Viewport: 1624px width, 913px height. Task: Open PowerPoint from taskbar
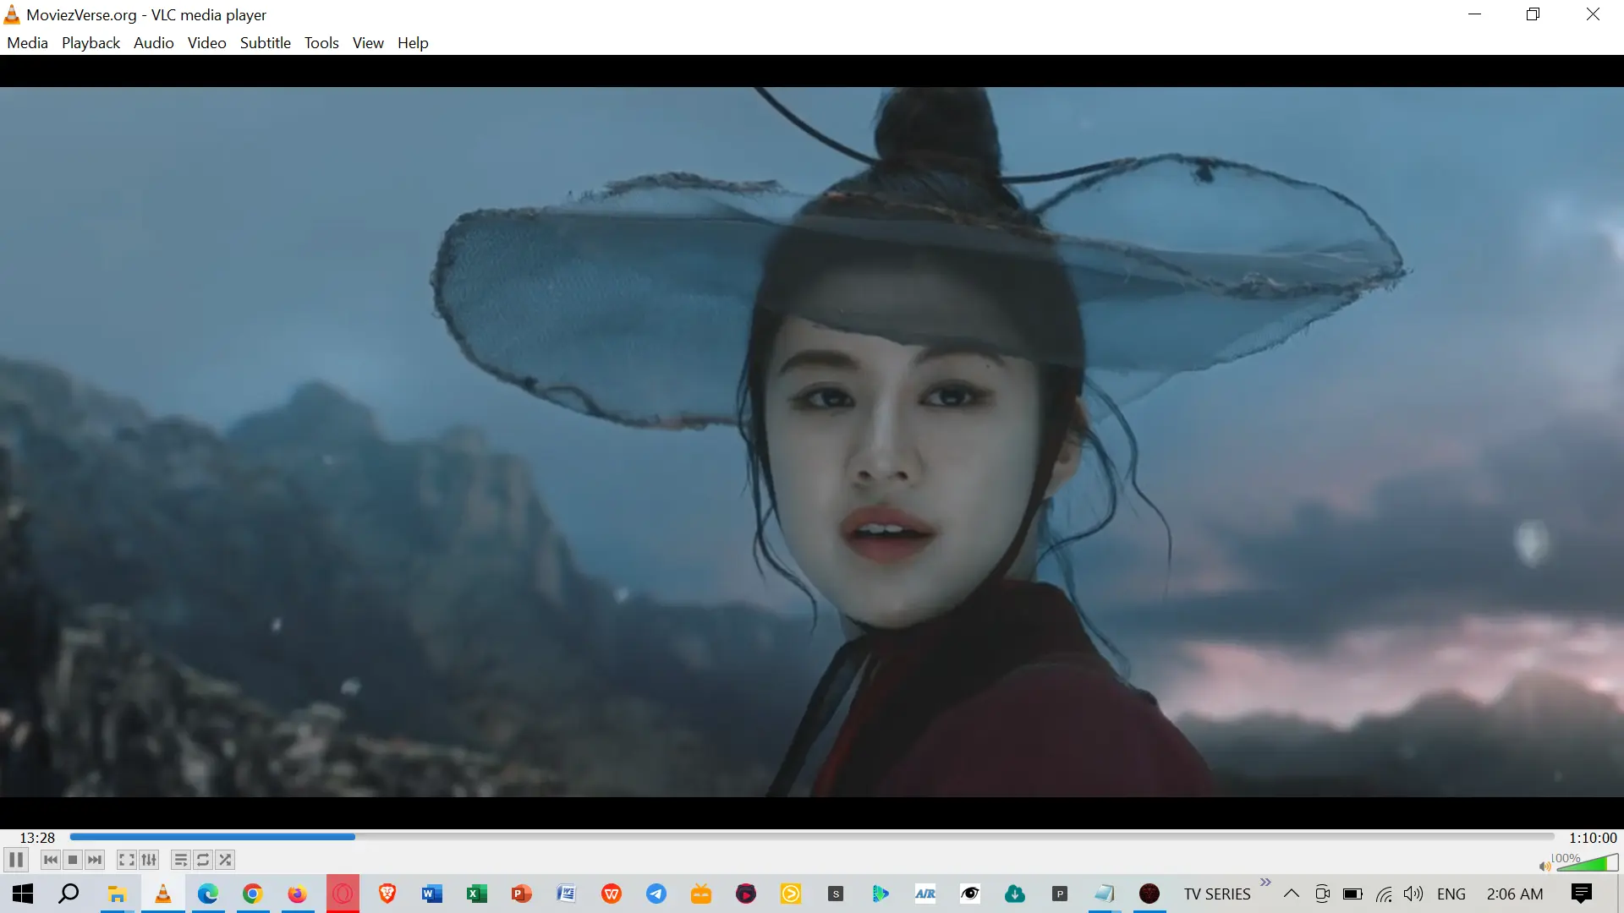click(x=522, y=894)
